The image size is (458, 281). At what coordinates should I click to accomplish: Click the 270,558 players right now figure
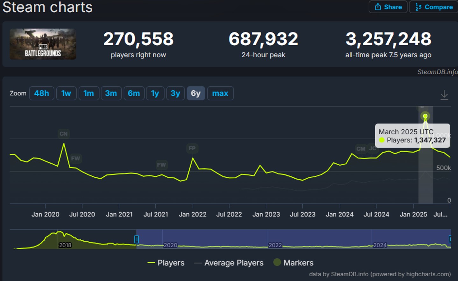(138, 39)
